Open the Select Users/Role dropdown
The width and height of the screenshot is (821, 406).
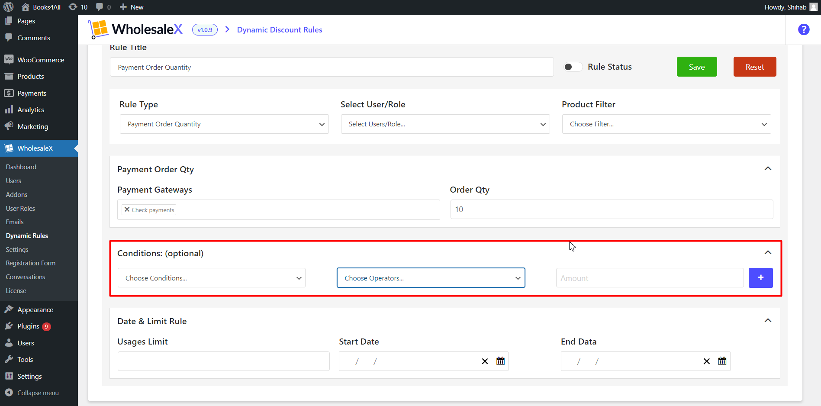[x=445, y=124]
